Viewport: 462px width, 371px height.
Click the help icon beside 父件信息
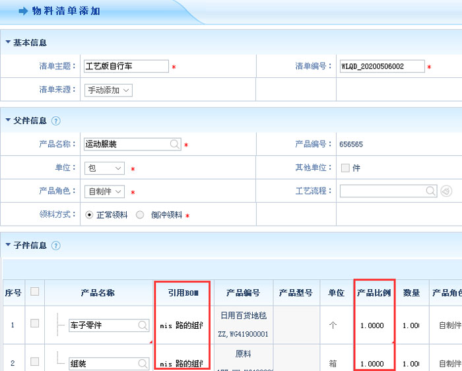56,121
